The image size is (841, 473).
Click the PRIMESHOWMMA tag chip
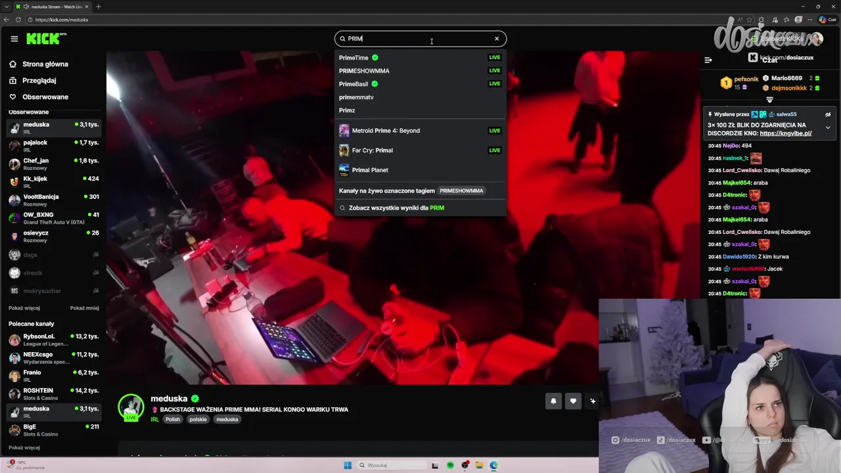461,191
